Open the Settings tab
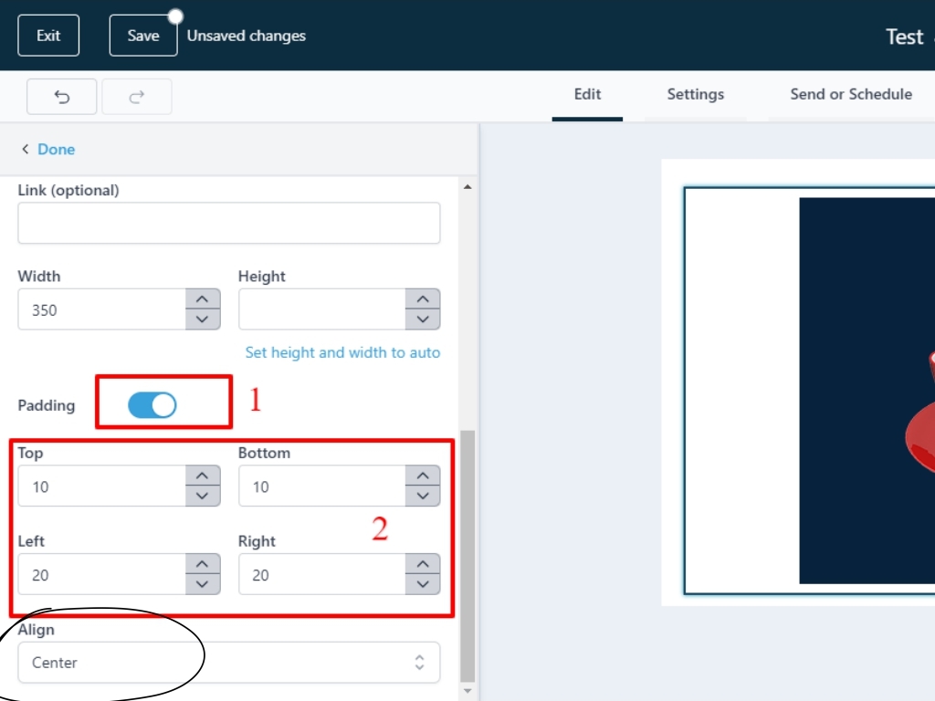Screen dimensions: 935x701 coord(695,94)
